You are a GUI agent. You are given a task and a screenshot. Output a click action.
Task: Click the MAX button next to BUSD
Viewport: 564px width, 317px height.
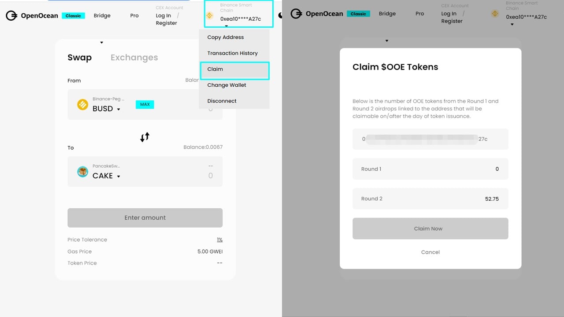[x=145, y=104]
